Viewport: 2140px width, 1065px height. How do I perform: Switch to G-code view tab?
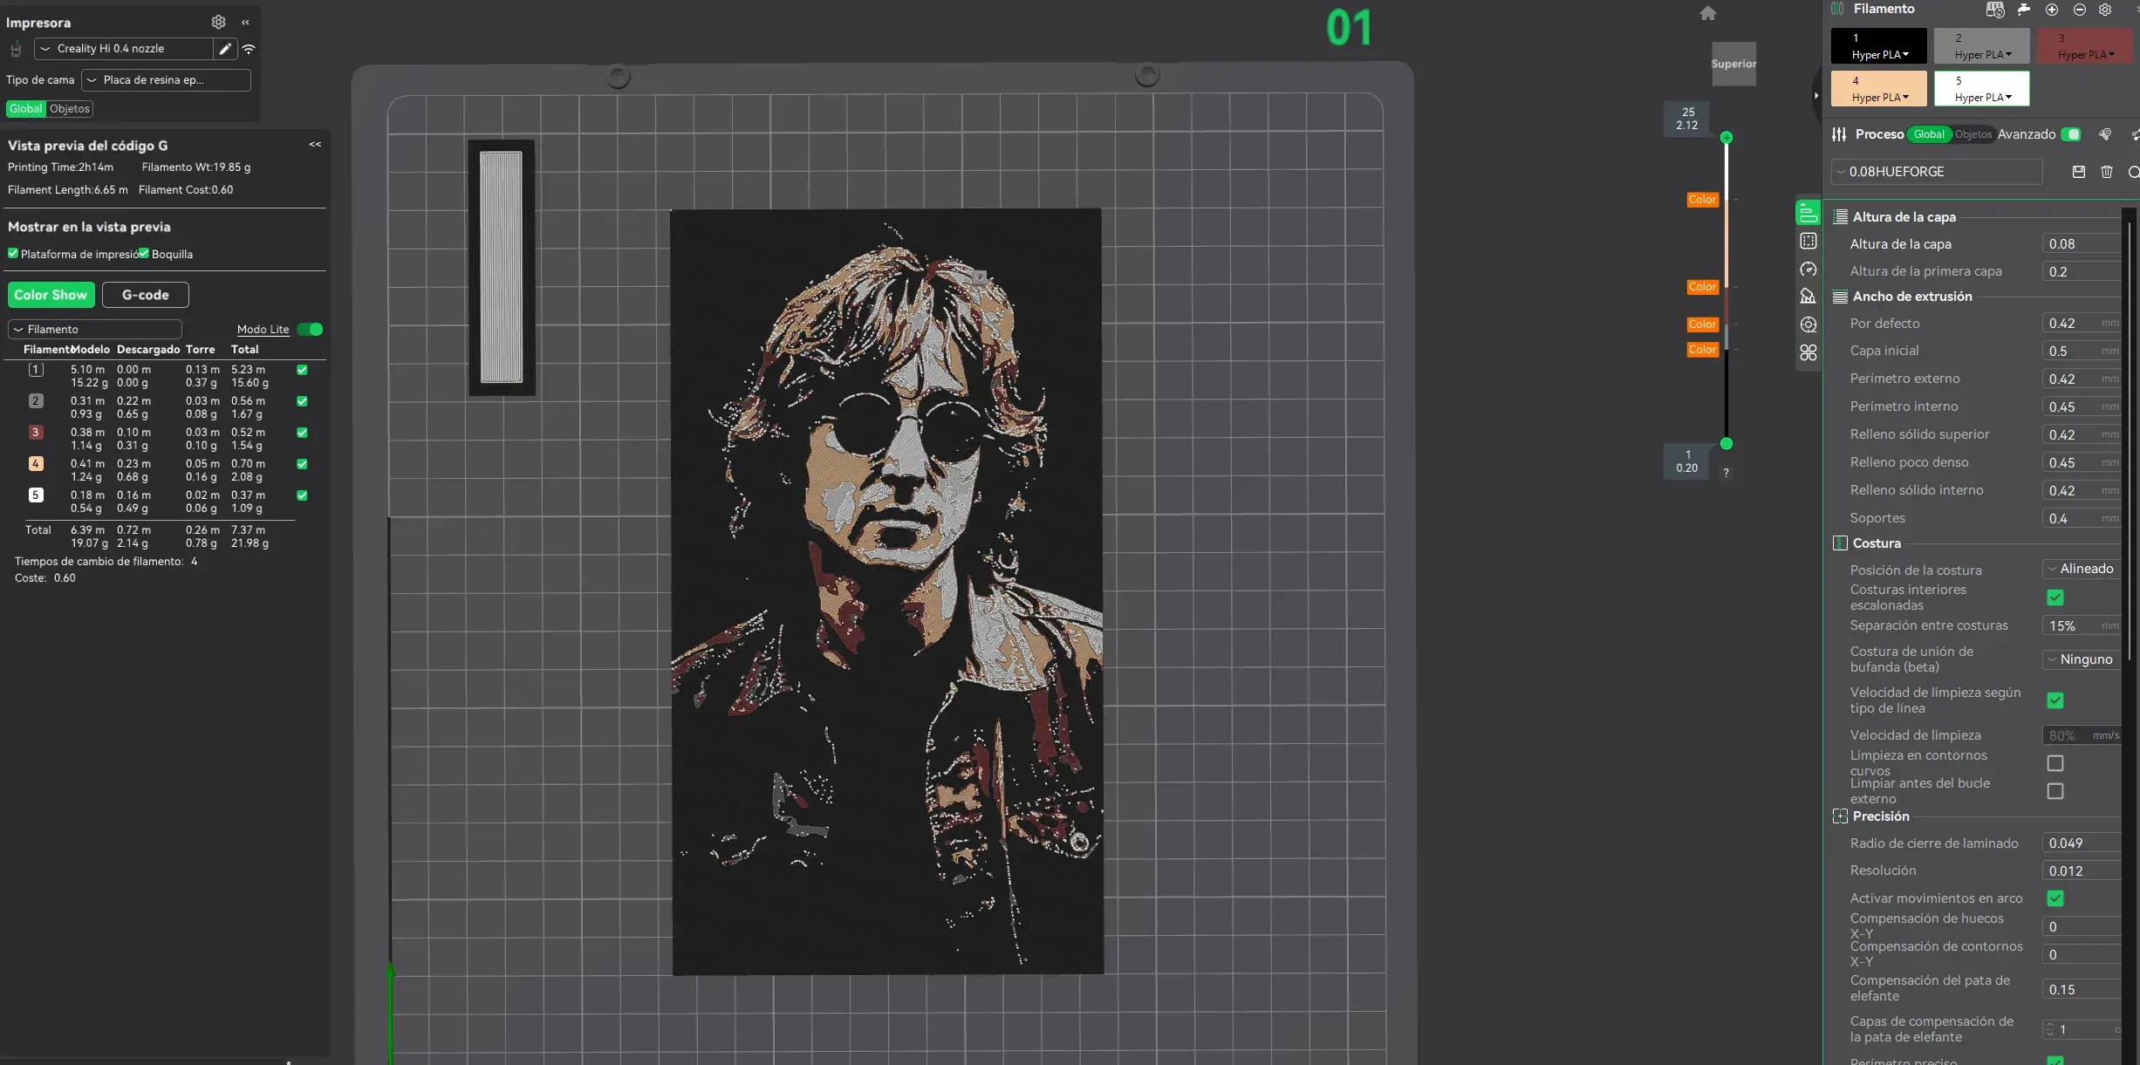pyautogui.click(x=146, y=295)
